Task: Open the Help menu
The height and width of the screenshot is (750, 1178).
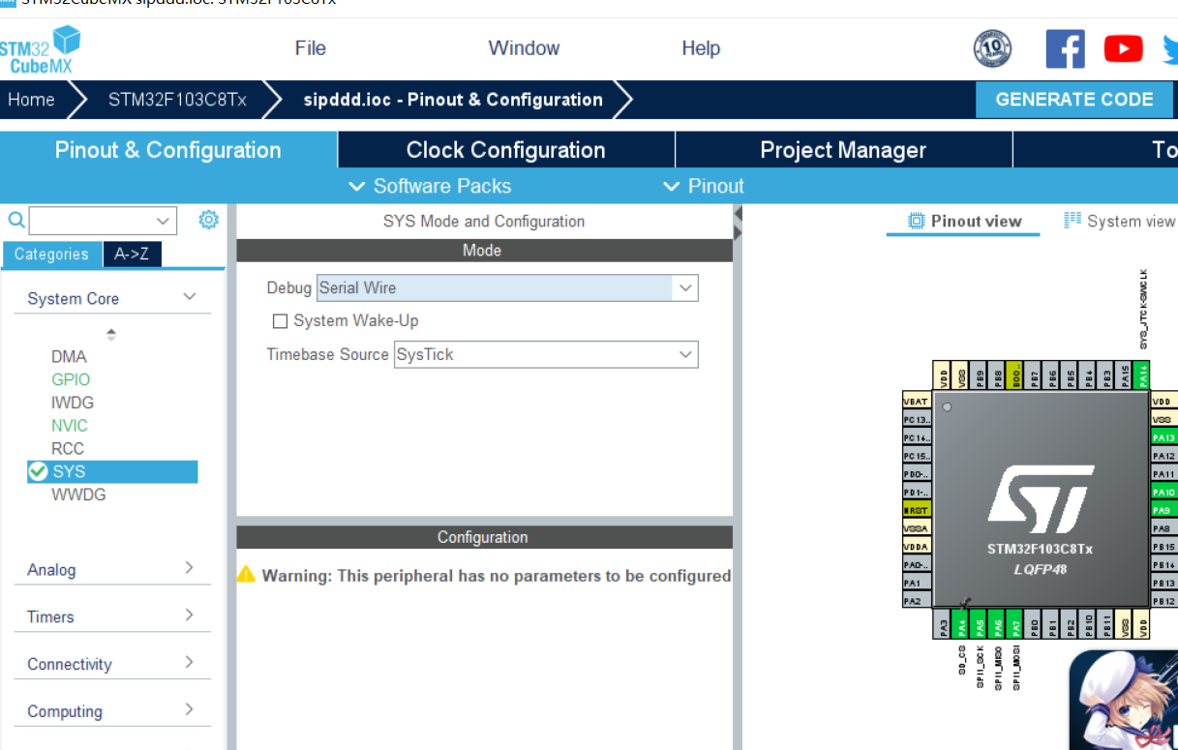Action: [x=701, y=48]
